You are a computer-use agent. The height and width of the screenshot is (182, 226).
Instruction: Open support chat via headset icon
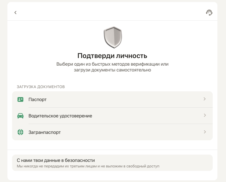coord(209,13)
